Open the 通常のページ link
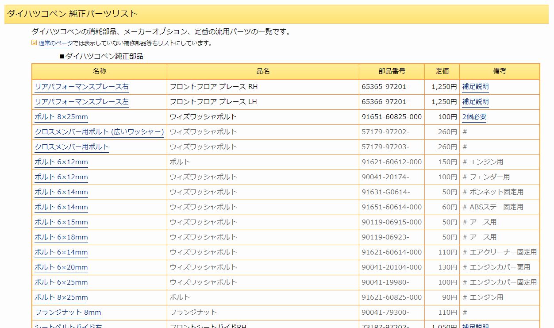 click(55, 43)
